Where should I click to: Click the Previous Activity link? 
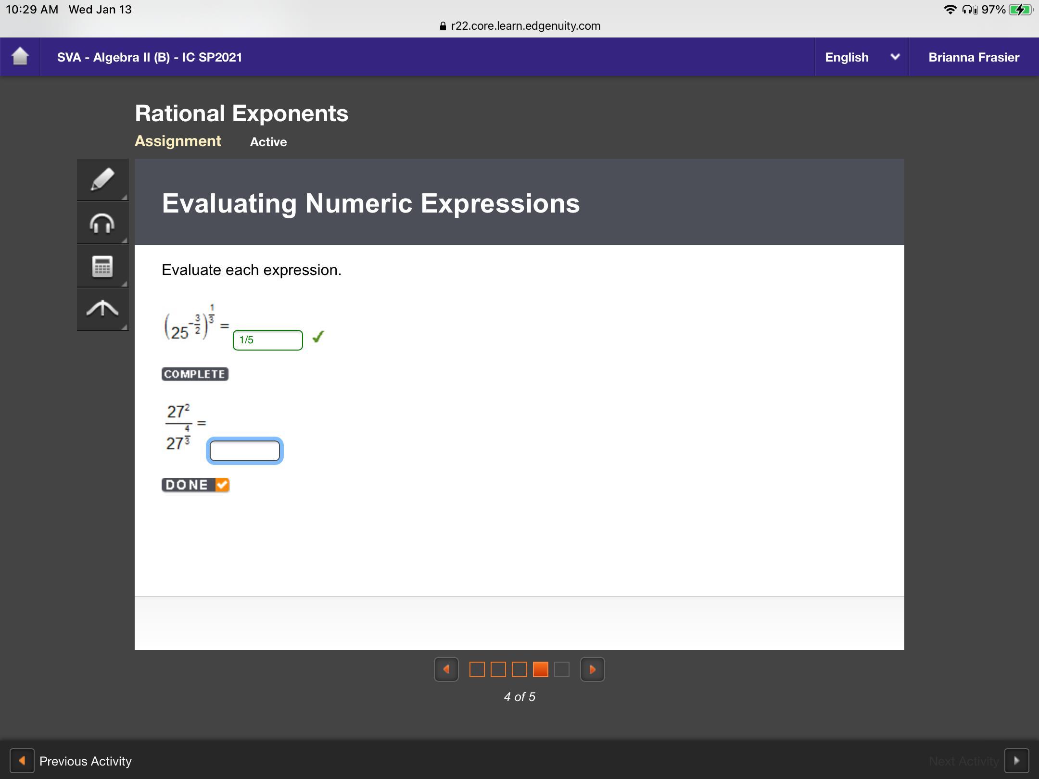tap(85, 761)
